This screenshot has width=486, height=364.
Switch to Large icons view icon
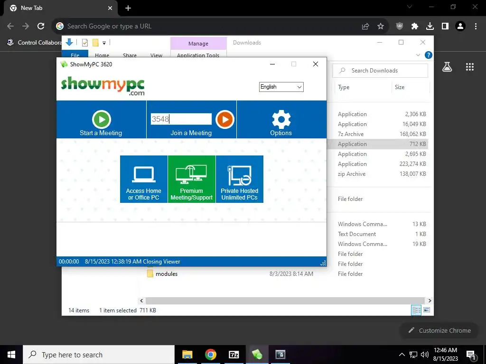427,310
